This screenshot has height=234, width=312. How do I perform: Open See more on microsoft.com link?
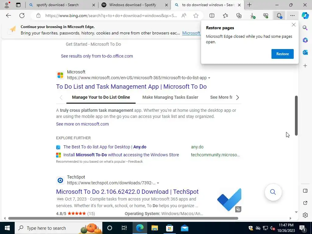click(x=82, y=124)
